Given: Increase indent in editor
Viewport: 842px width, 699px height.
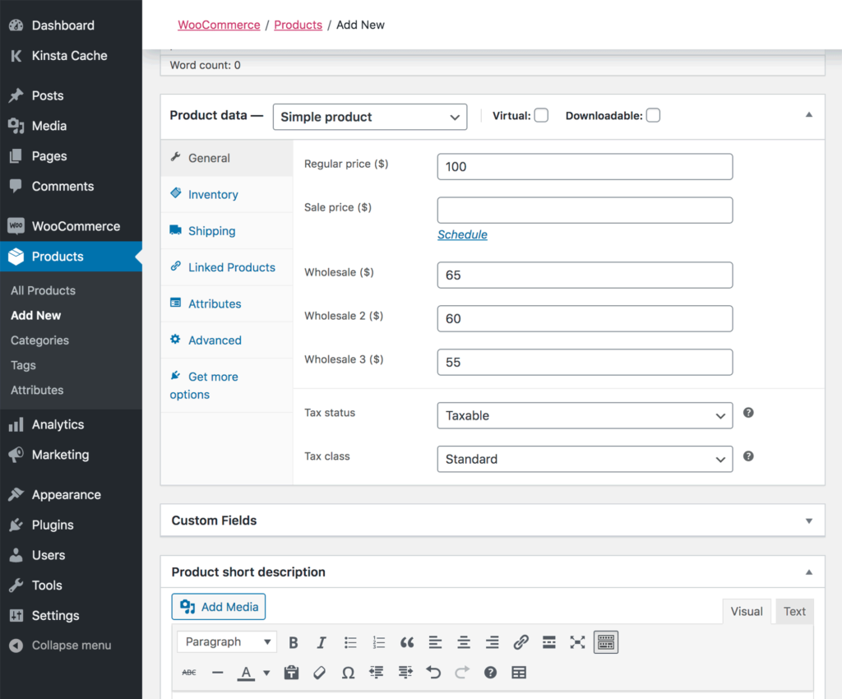Looking at the screenshot, I should tap(405, 672).
